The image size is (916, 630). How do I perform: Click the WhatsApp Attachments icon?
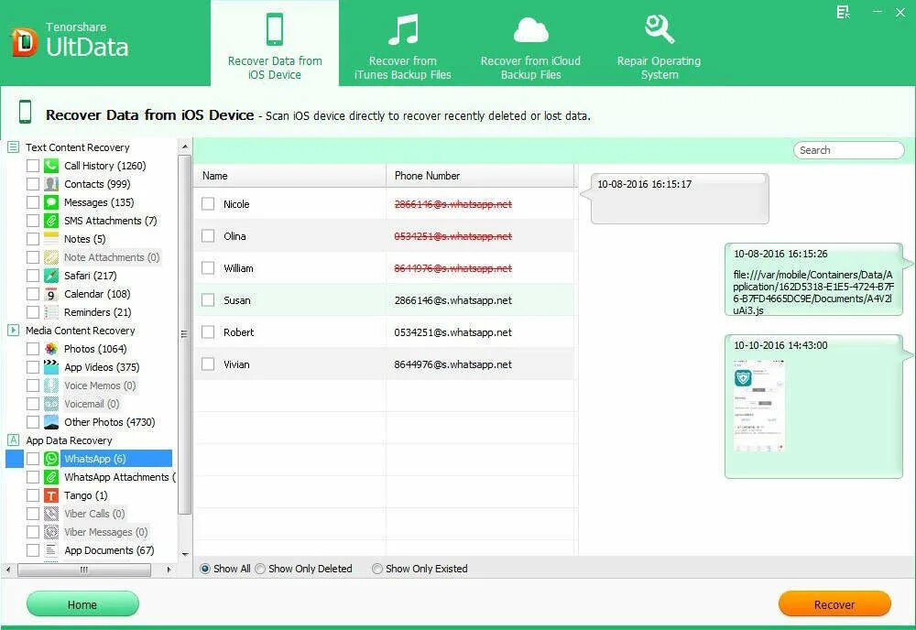tap(51, 477)
